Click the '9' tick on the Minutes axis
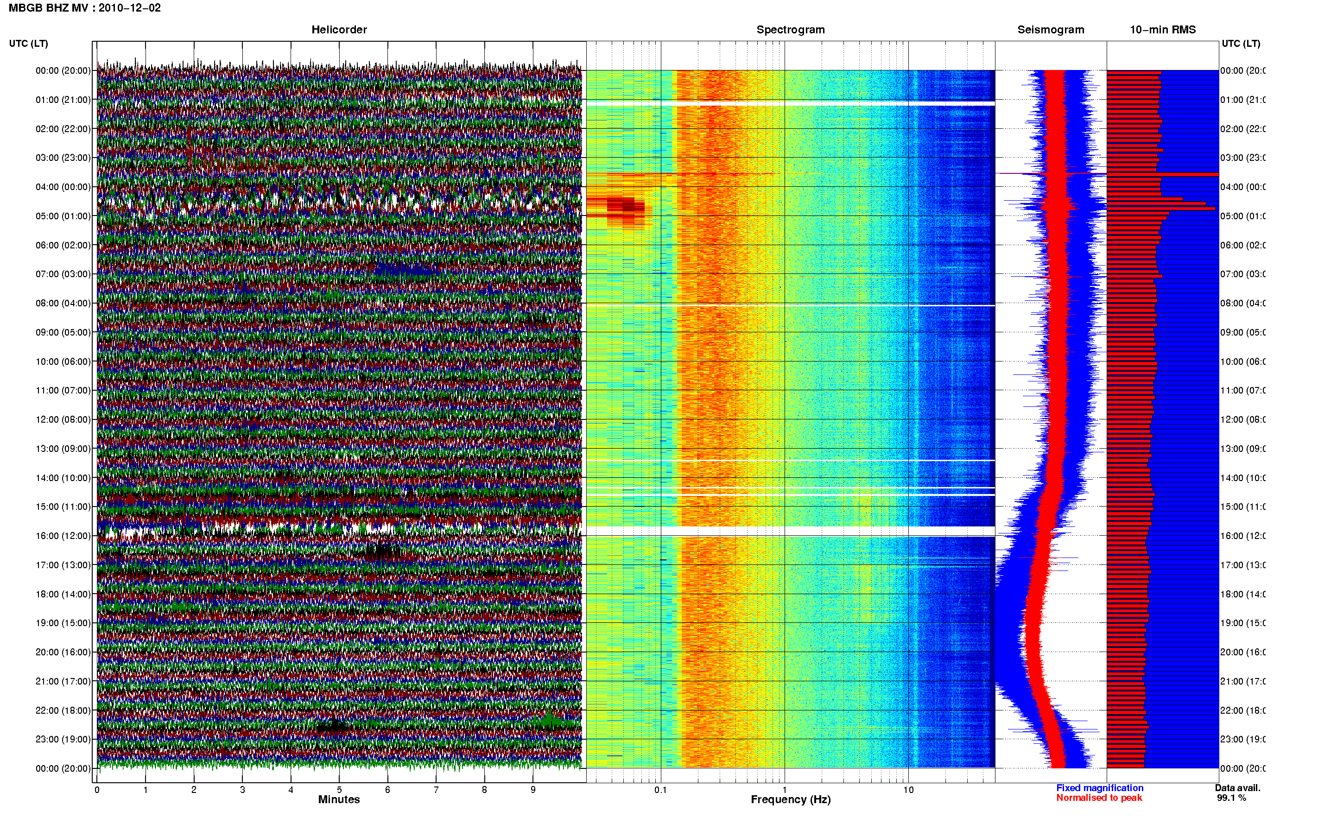1318x824 pixels. (533, 790)
